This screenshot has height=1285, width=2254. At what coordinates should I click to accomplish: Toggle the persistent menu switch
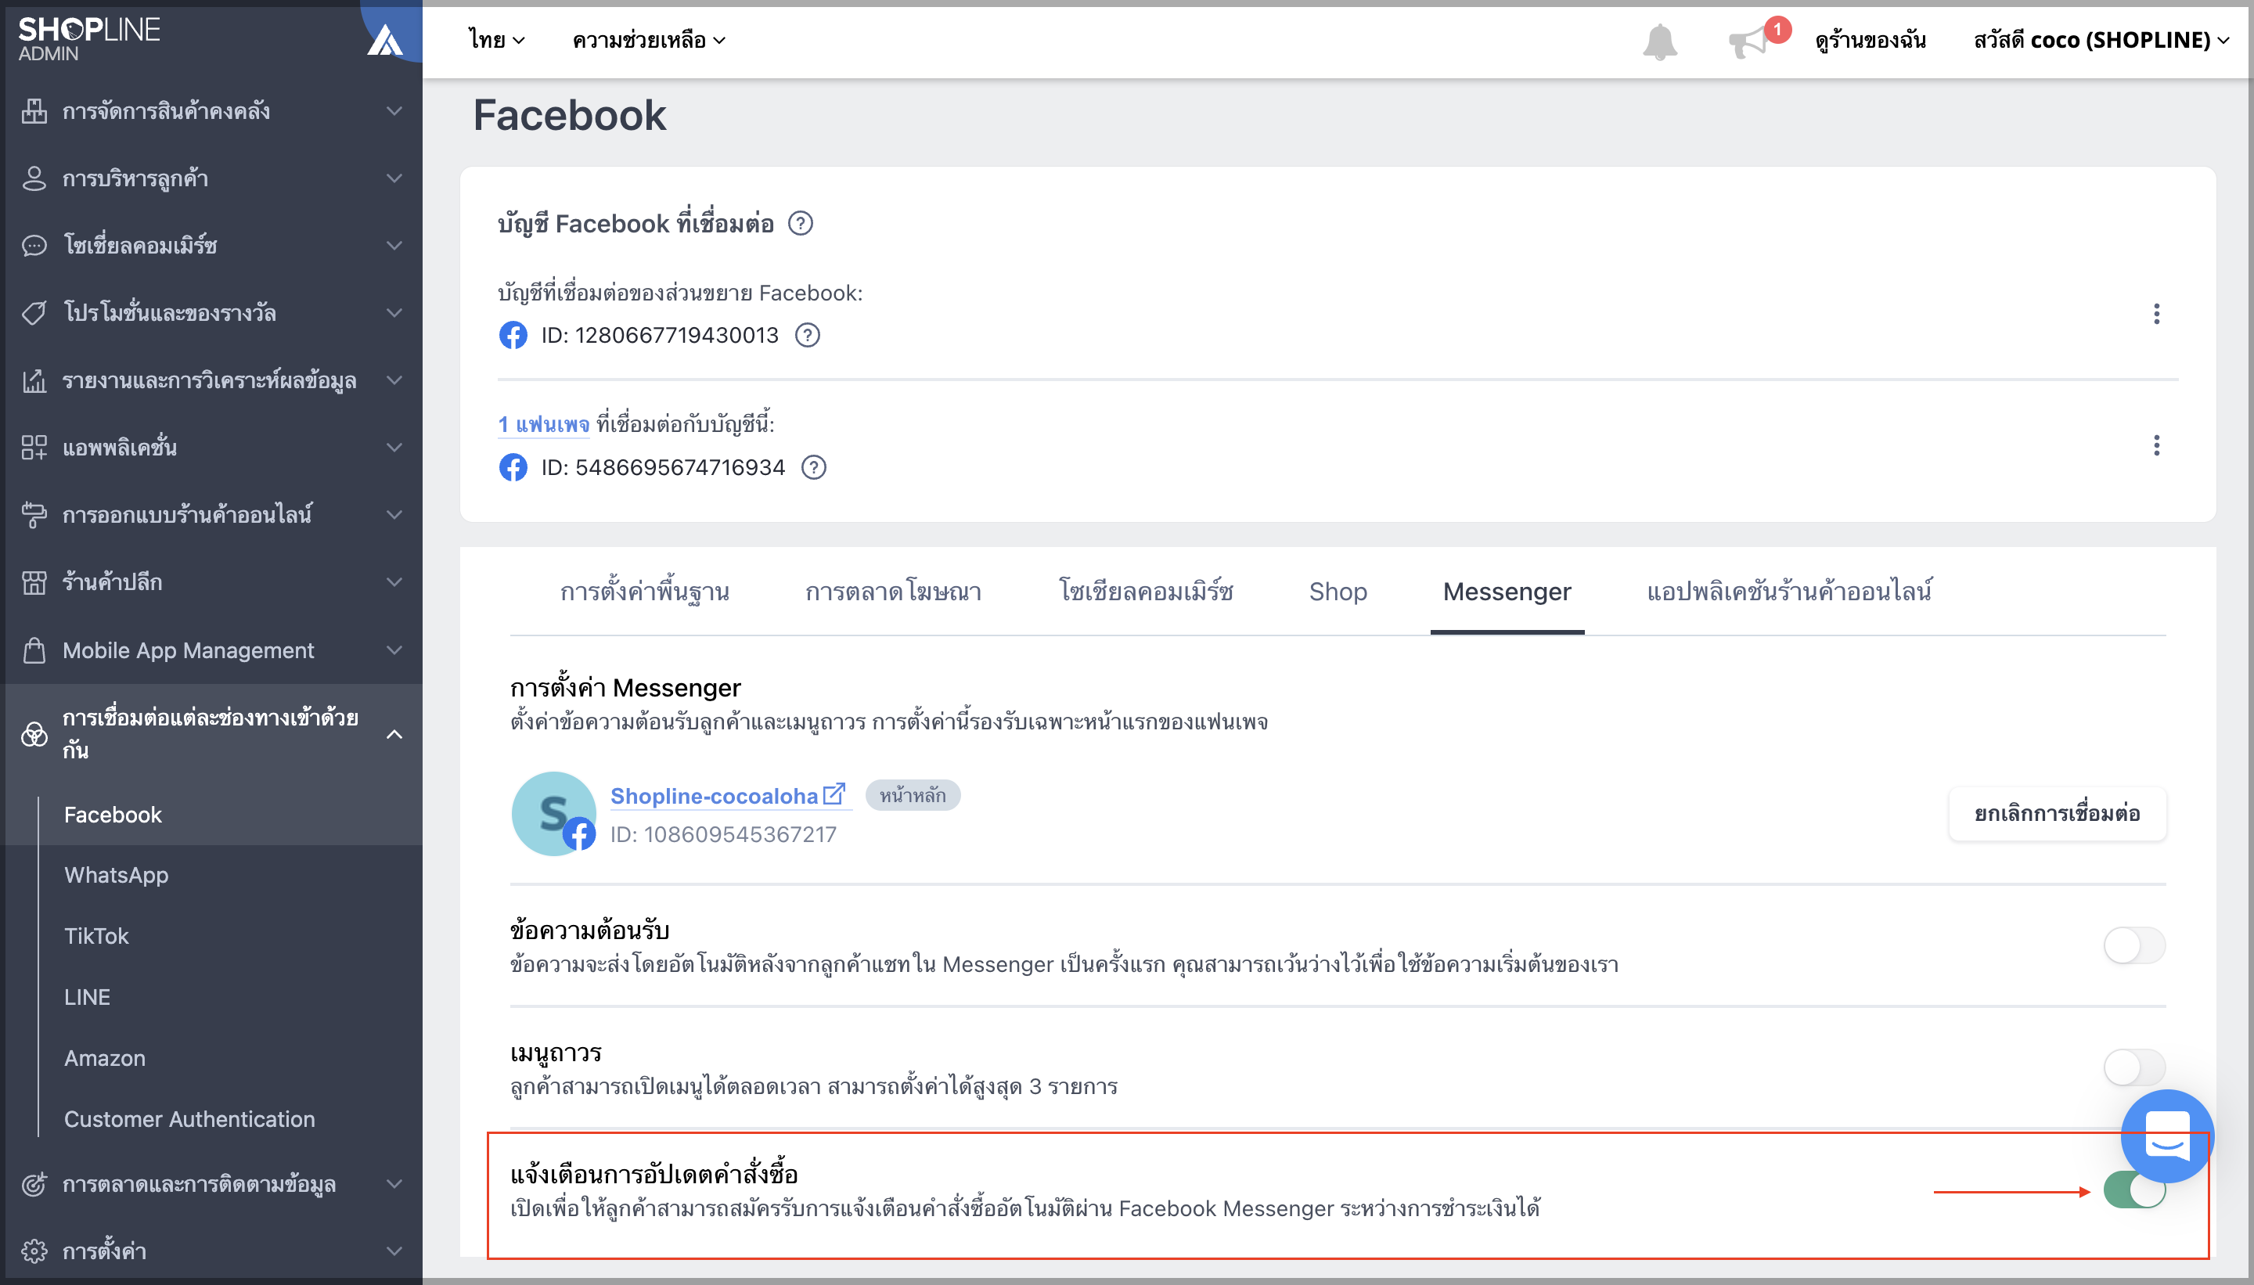(x=2134, y=1067)
